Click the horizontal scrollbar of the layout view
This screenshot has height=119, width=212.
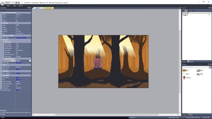tap(107, 115)
